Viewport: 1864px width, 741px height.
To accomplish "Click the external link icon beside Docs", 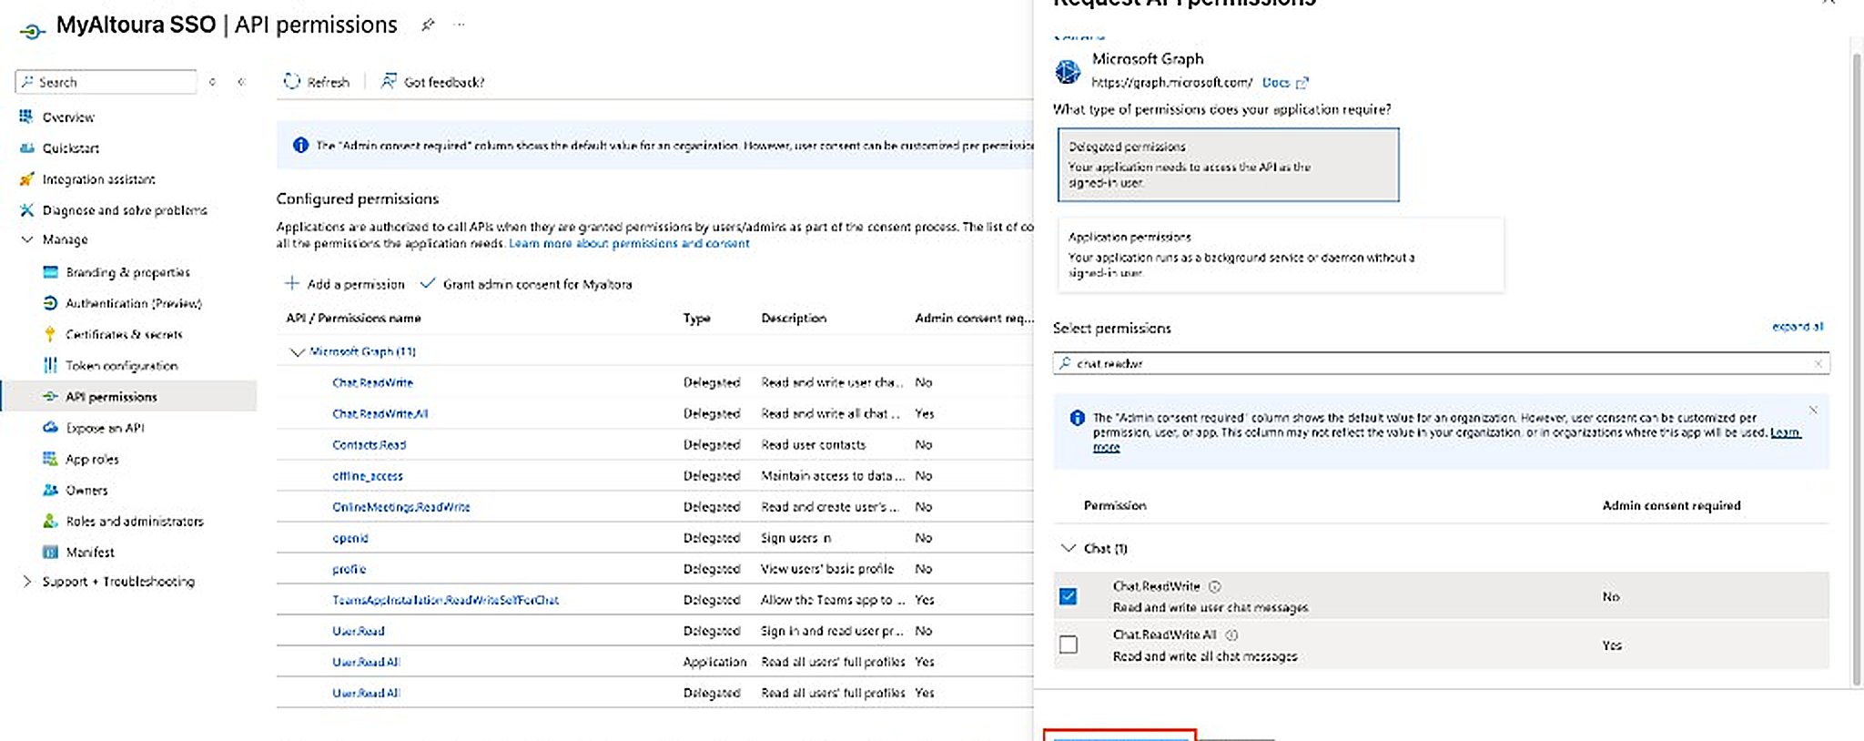I will click(x=1302, y=82).
